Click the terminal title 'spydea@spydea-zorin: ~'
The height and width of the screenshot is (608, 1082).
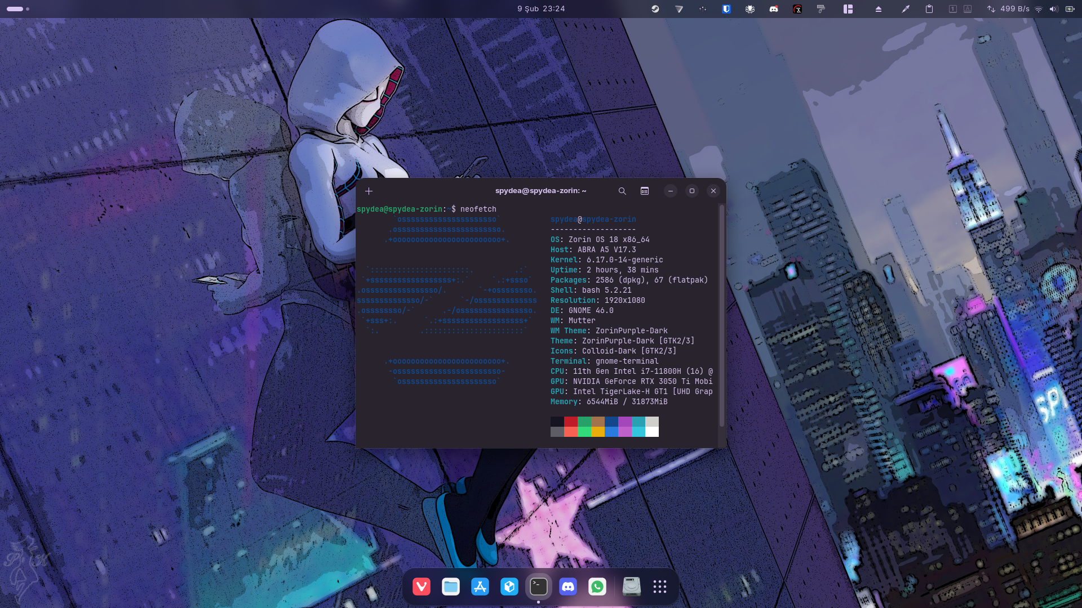coord(541,191)
